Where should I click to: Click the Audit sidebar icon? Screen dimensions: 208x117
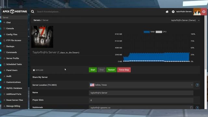(x=4, y=76)
